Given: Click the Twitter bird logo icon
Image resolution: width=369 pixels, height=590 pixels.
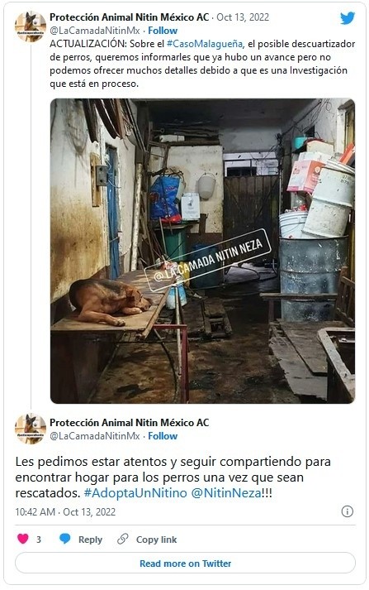Looking at the screenshot, I should [348, 18].
